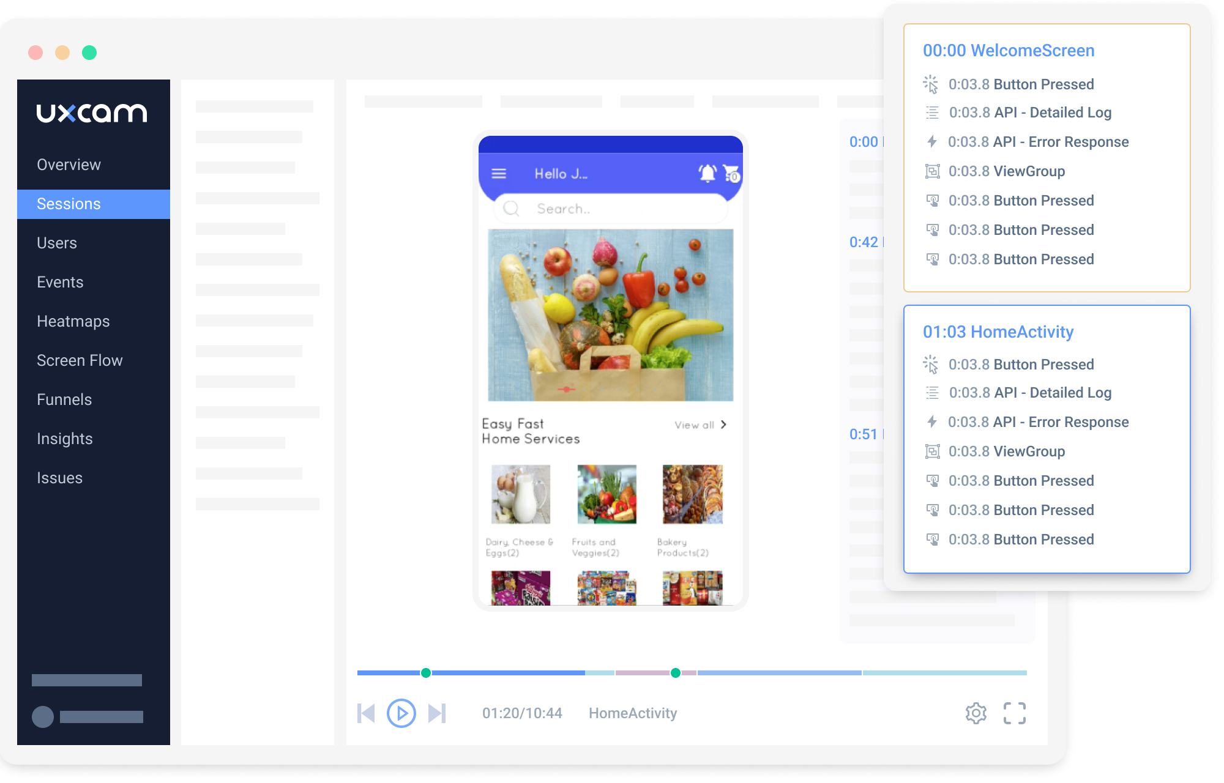Click the Search field in phone preview
Screen dimensions: 1224x783
click(x=610, y=209)
